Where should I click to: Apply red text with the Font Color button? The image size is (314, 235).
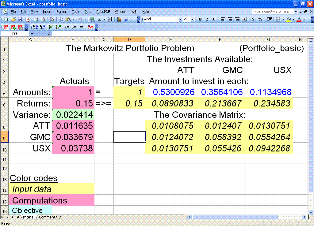pos(299,19)
